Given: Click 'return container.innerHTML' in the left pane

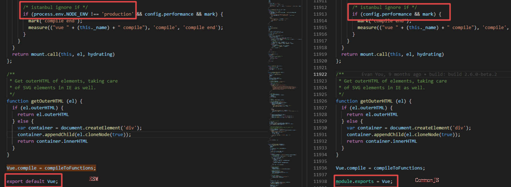Looking at the screenshot, I should point(53,141).
